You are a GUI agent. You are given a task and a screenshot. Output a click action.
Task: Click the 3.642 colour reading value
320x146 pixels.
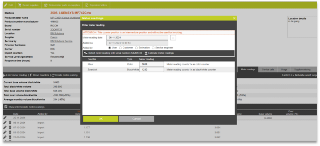(x=217, y=137)
